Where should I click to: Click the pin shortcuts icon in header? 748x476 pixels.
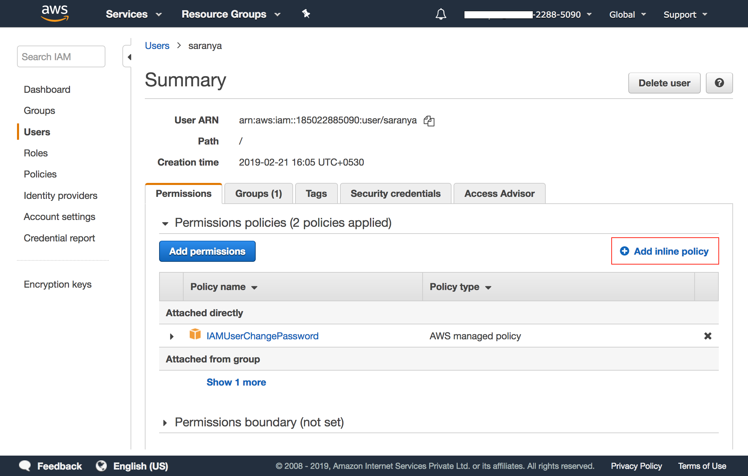coord(306,14)
